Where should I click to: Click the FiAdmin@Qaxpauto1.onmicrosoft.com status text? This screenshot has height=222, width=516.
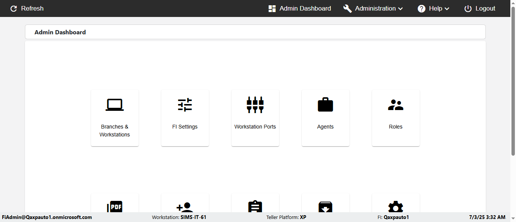coord(47,217)
